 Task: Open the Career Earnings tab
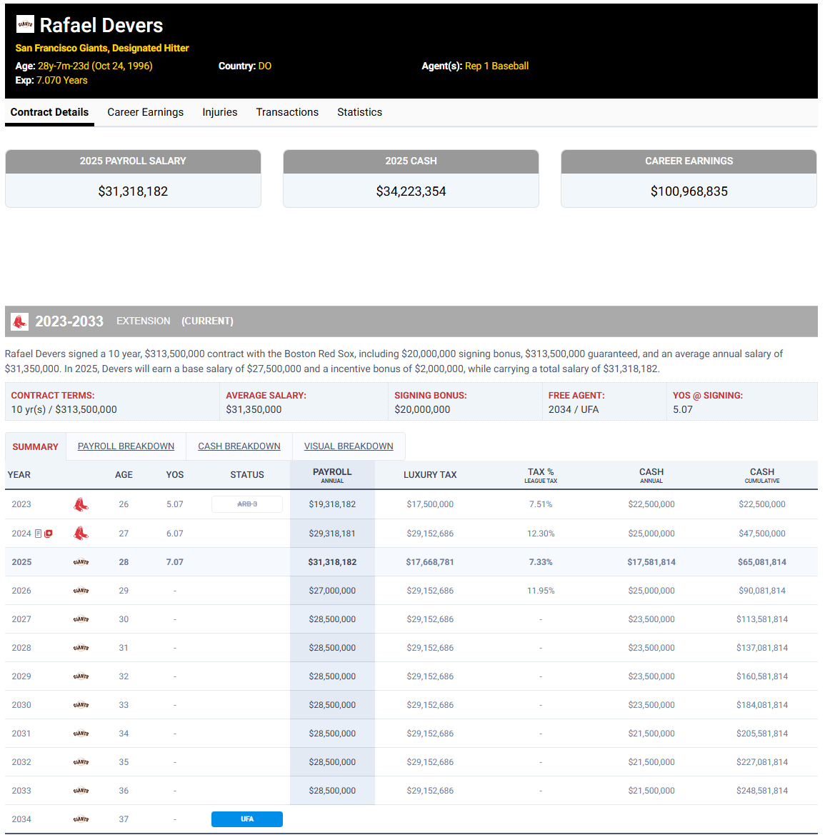[x=146, y=112]
